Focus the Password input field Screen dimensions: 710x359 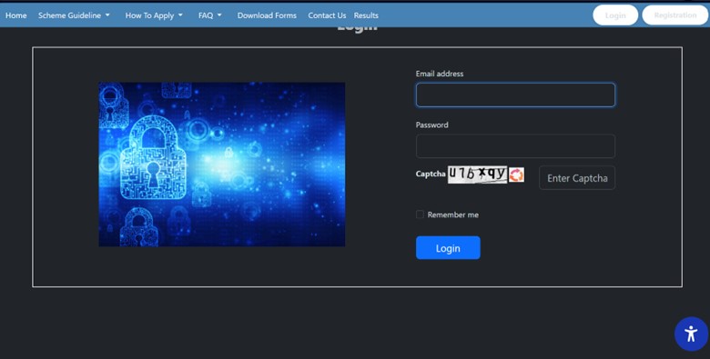point(515,146)
